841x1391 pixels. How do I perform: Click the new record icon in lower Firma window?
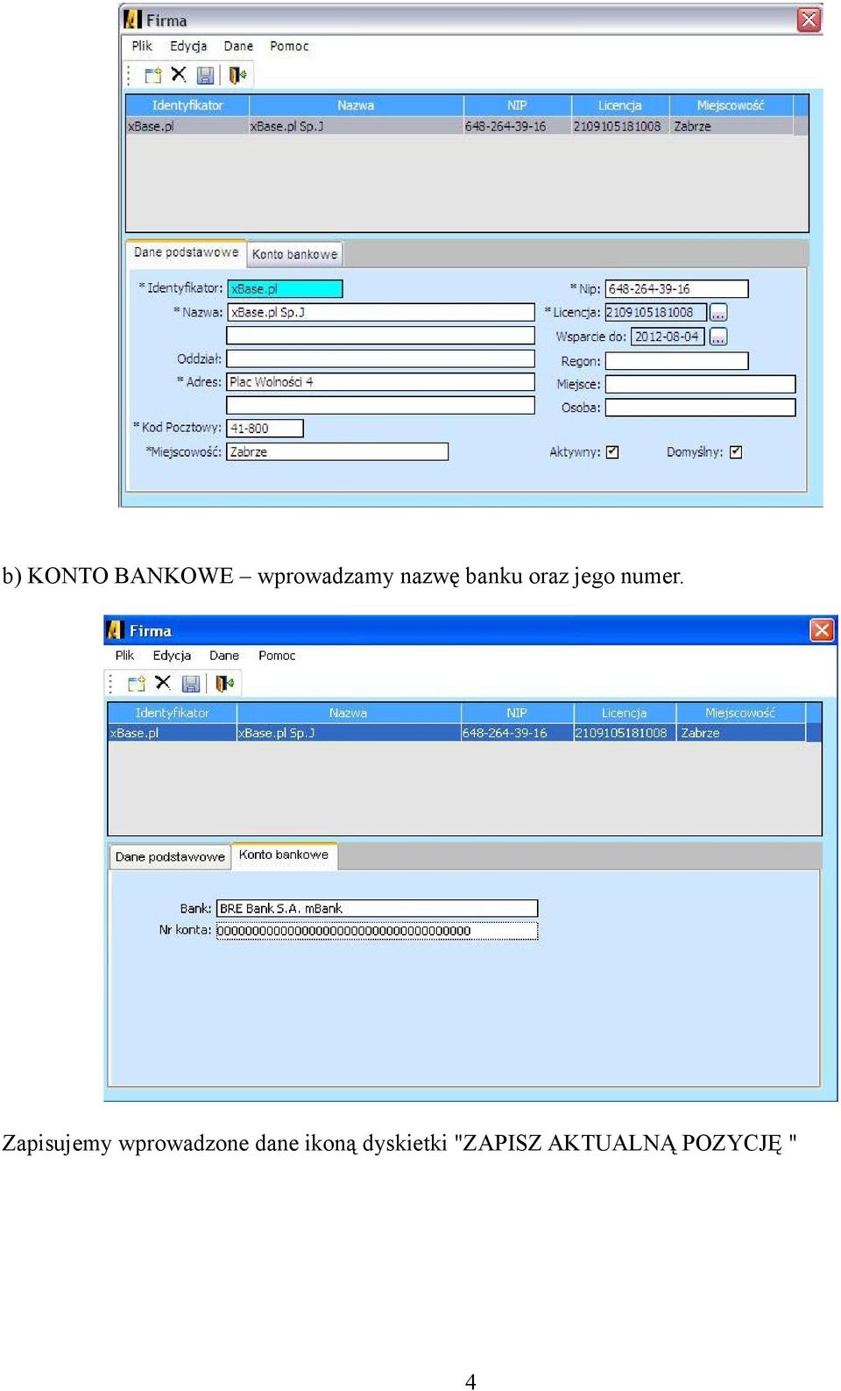[x=137, y=684]
